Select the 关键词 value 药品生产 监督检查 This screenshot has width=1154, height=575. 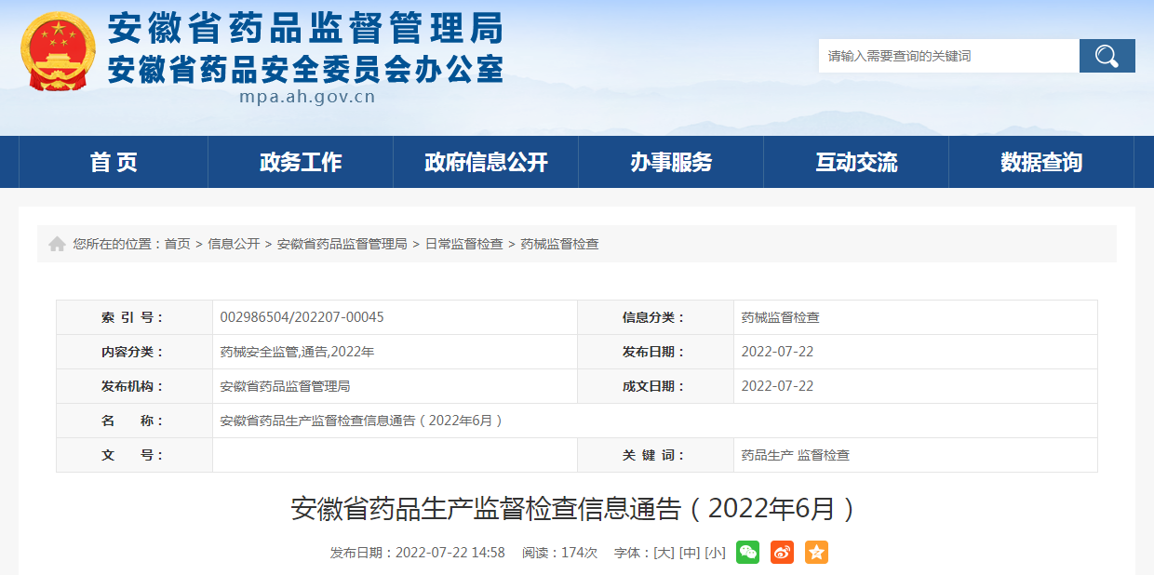[x=795, y=455]
